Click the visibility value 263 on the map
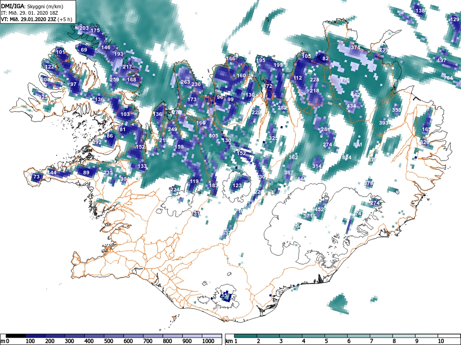 pyautogui.click(x=185, y=82)
